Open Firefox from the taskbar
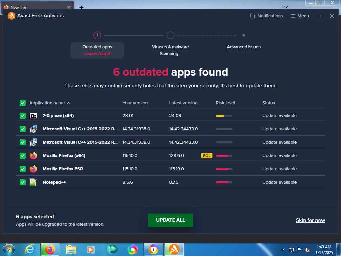The image size is (341, 256). pyautogui.click(x=50, y=249)
